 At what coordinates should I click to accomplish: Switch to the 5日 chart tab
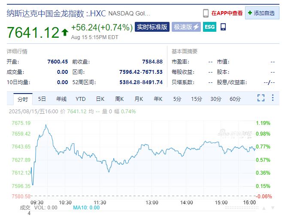[x=42, y=99]
